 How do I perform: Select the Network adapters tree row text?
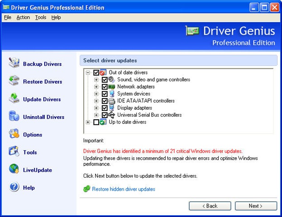click(136, 87)
